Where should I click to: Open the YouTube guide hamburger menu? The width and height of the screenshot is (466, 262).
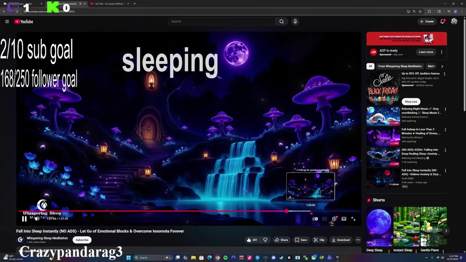pos(7,21)
